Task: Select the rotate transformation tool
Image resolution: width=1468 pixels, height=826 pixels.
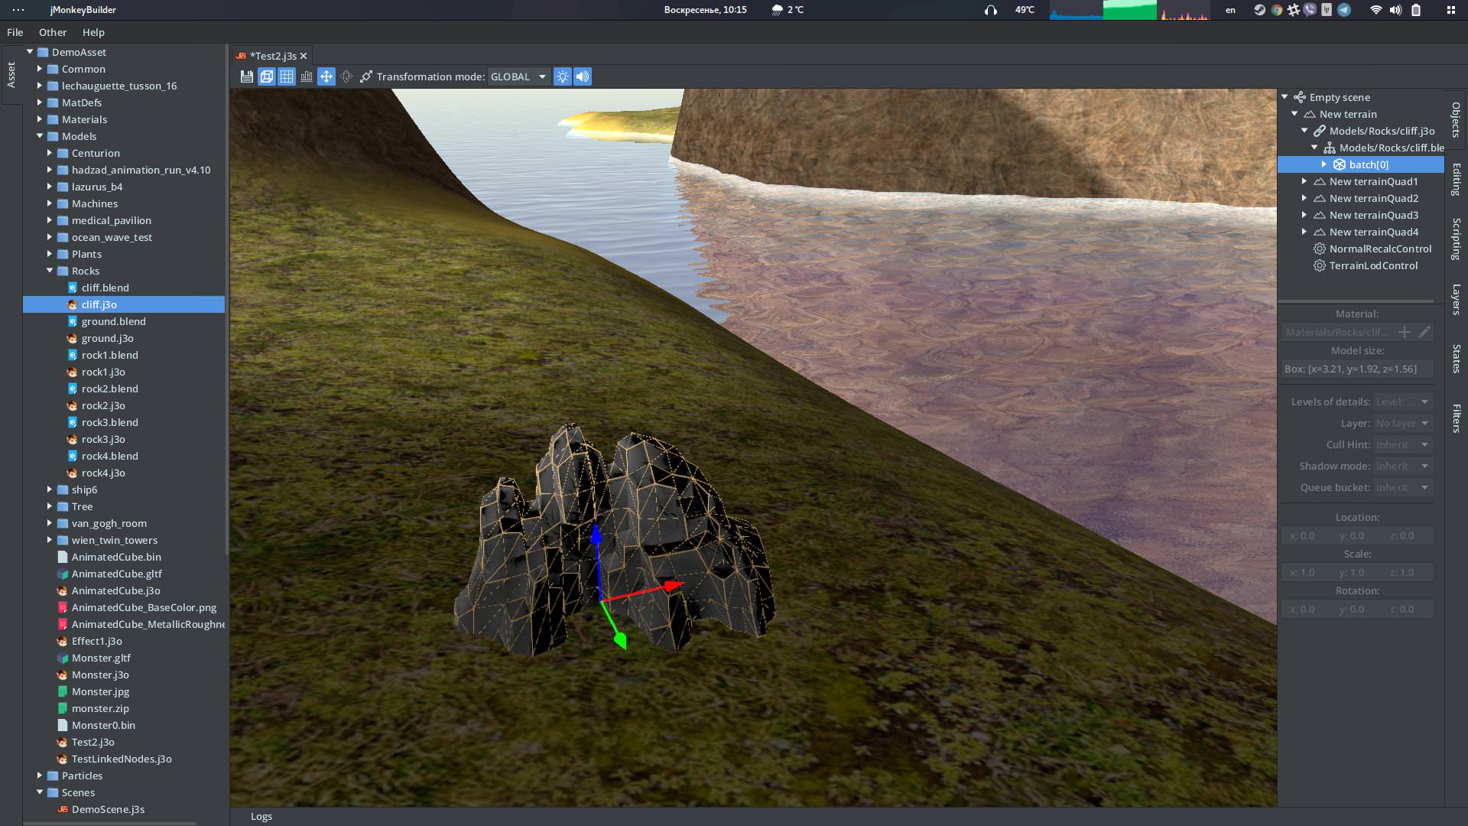Action: (346, 76)
